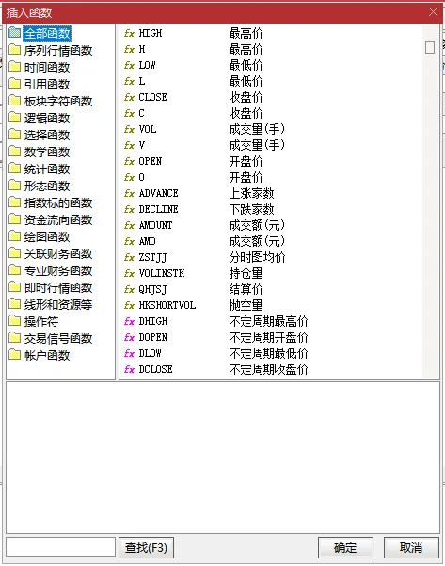The height and width of the screenshot is (566, 445).
Task: Click the 不定周期收盘价 description text
Action: pos(269,369)
